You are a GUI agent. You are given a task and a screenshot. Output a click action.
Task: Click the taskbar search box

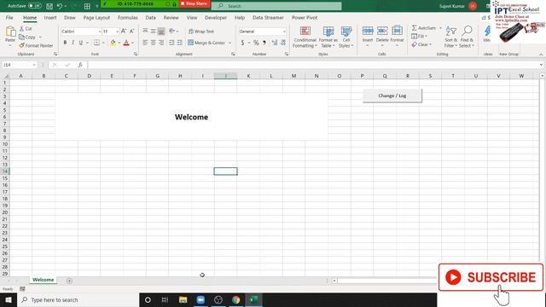78,299
